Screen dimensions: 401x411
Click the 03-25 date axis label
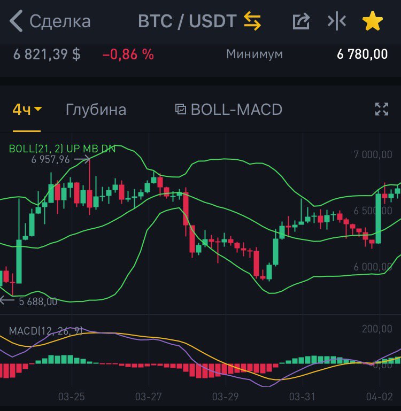tap(71, 397)
